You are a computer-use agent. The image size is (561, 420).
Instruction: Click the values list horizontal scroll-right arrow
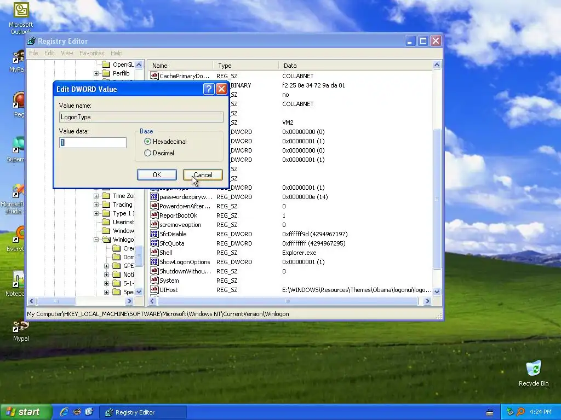[x=427, y=301]
